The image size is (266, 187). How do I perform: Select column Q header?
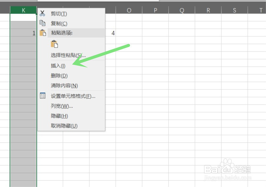click(x=182, y=10)
